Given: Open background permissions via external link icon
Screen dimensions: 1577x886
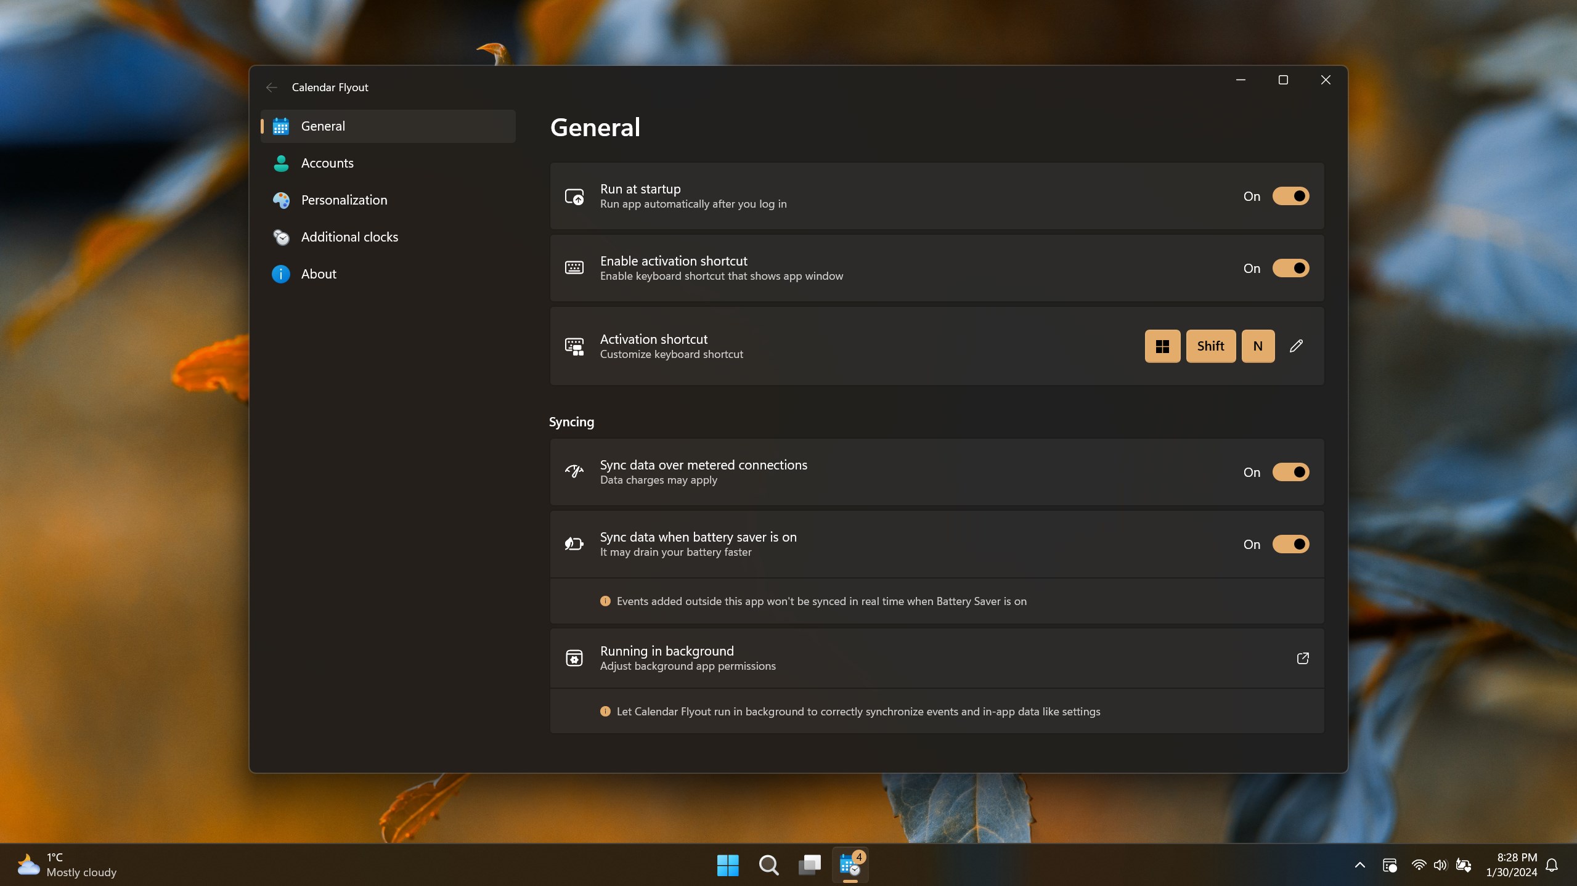Looking at the screenshot, I should (1302, 658).
